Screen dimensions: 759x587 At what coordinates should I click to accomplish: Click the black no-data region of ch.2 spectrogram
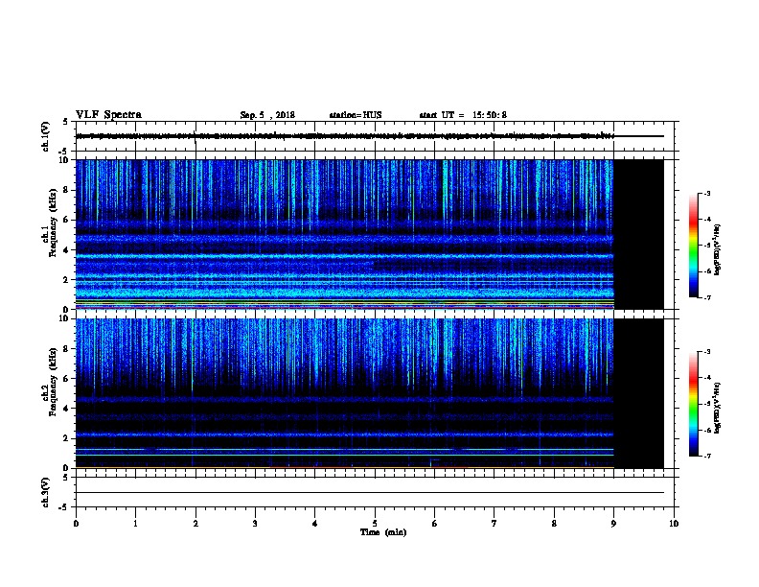click(638, 393)
